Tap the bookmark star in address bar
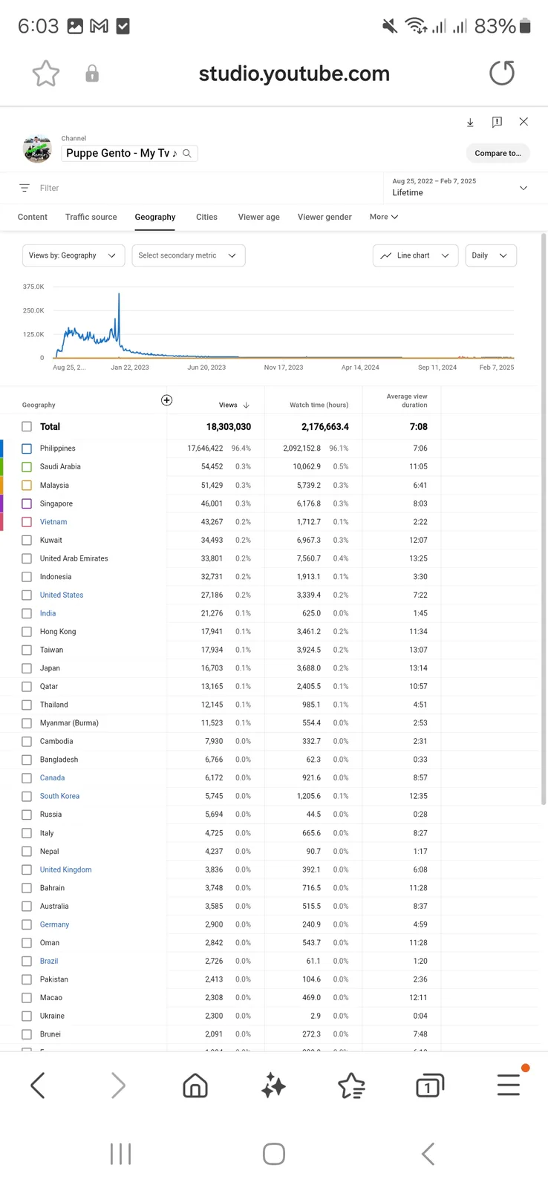The width and height of the screenshot is (548, 1188). tap(46, 74)
